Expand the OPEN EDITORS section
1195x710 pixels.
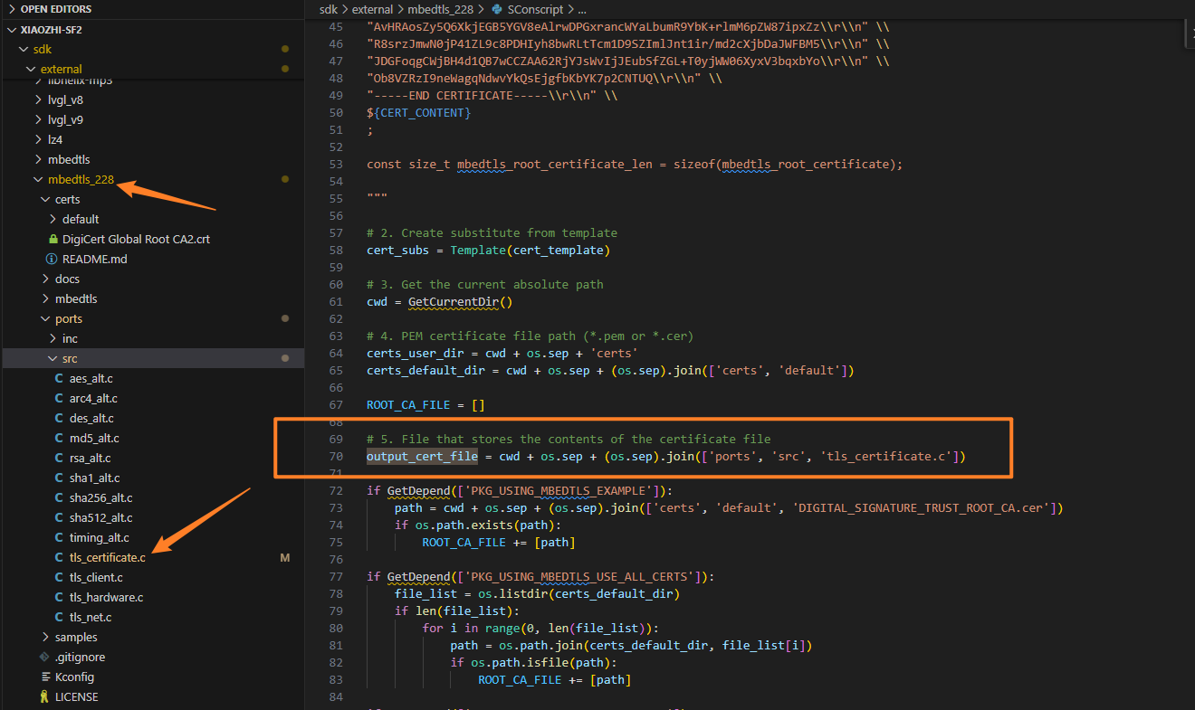[x=11, y=9]
